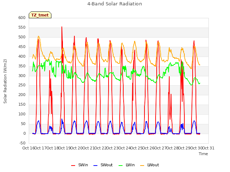
Task: Click the TZ_tmet annotation label
Action: tap(40, 15)
